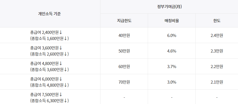Click the 한도 column header

pyautogui.click(x=217, y=21)
